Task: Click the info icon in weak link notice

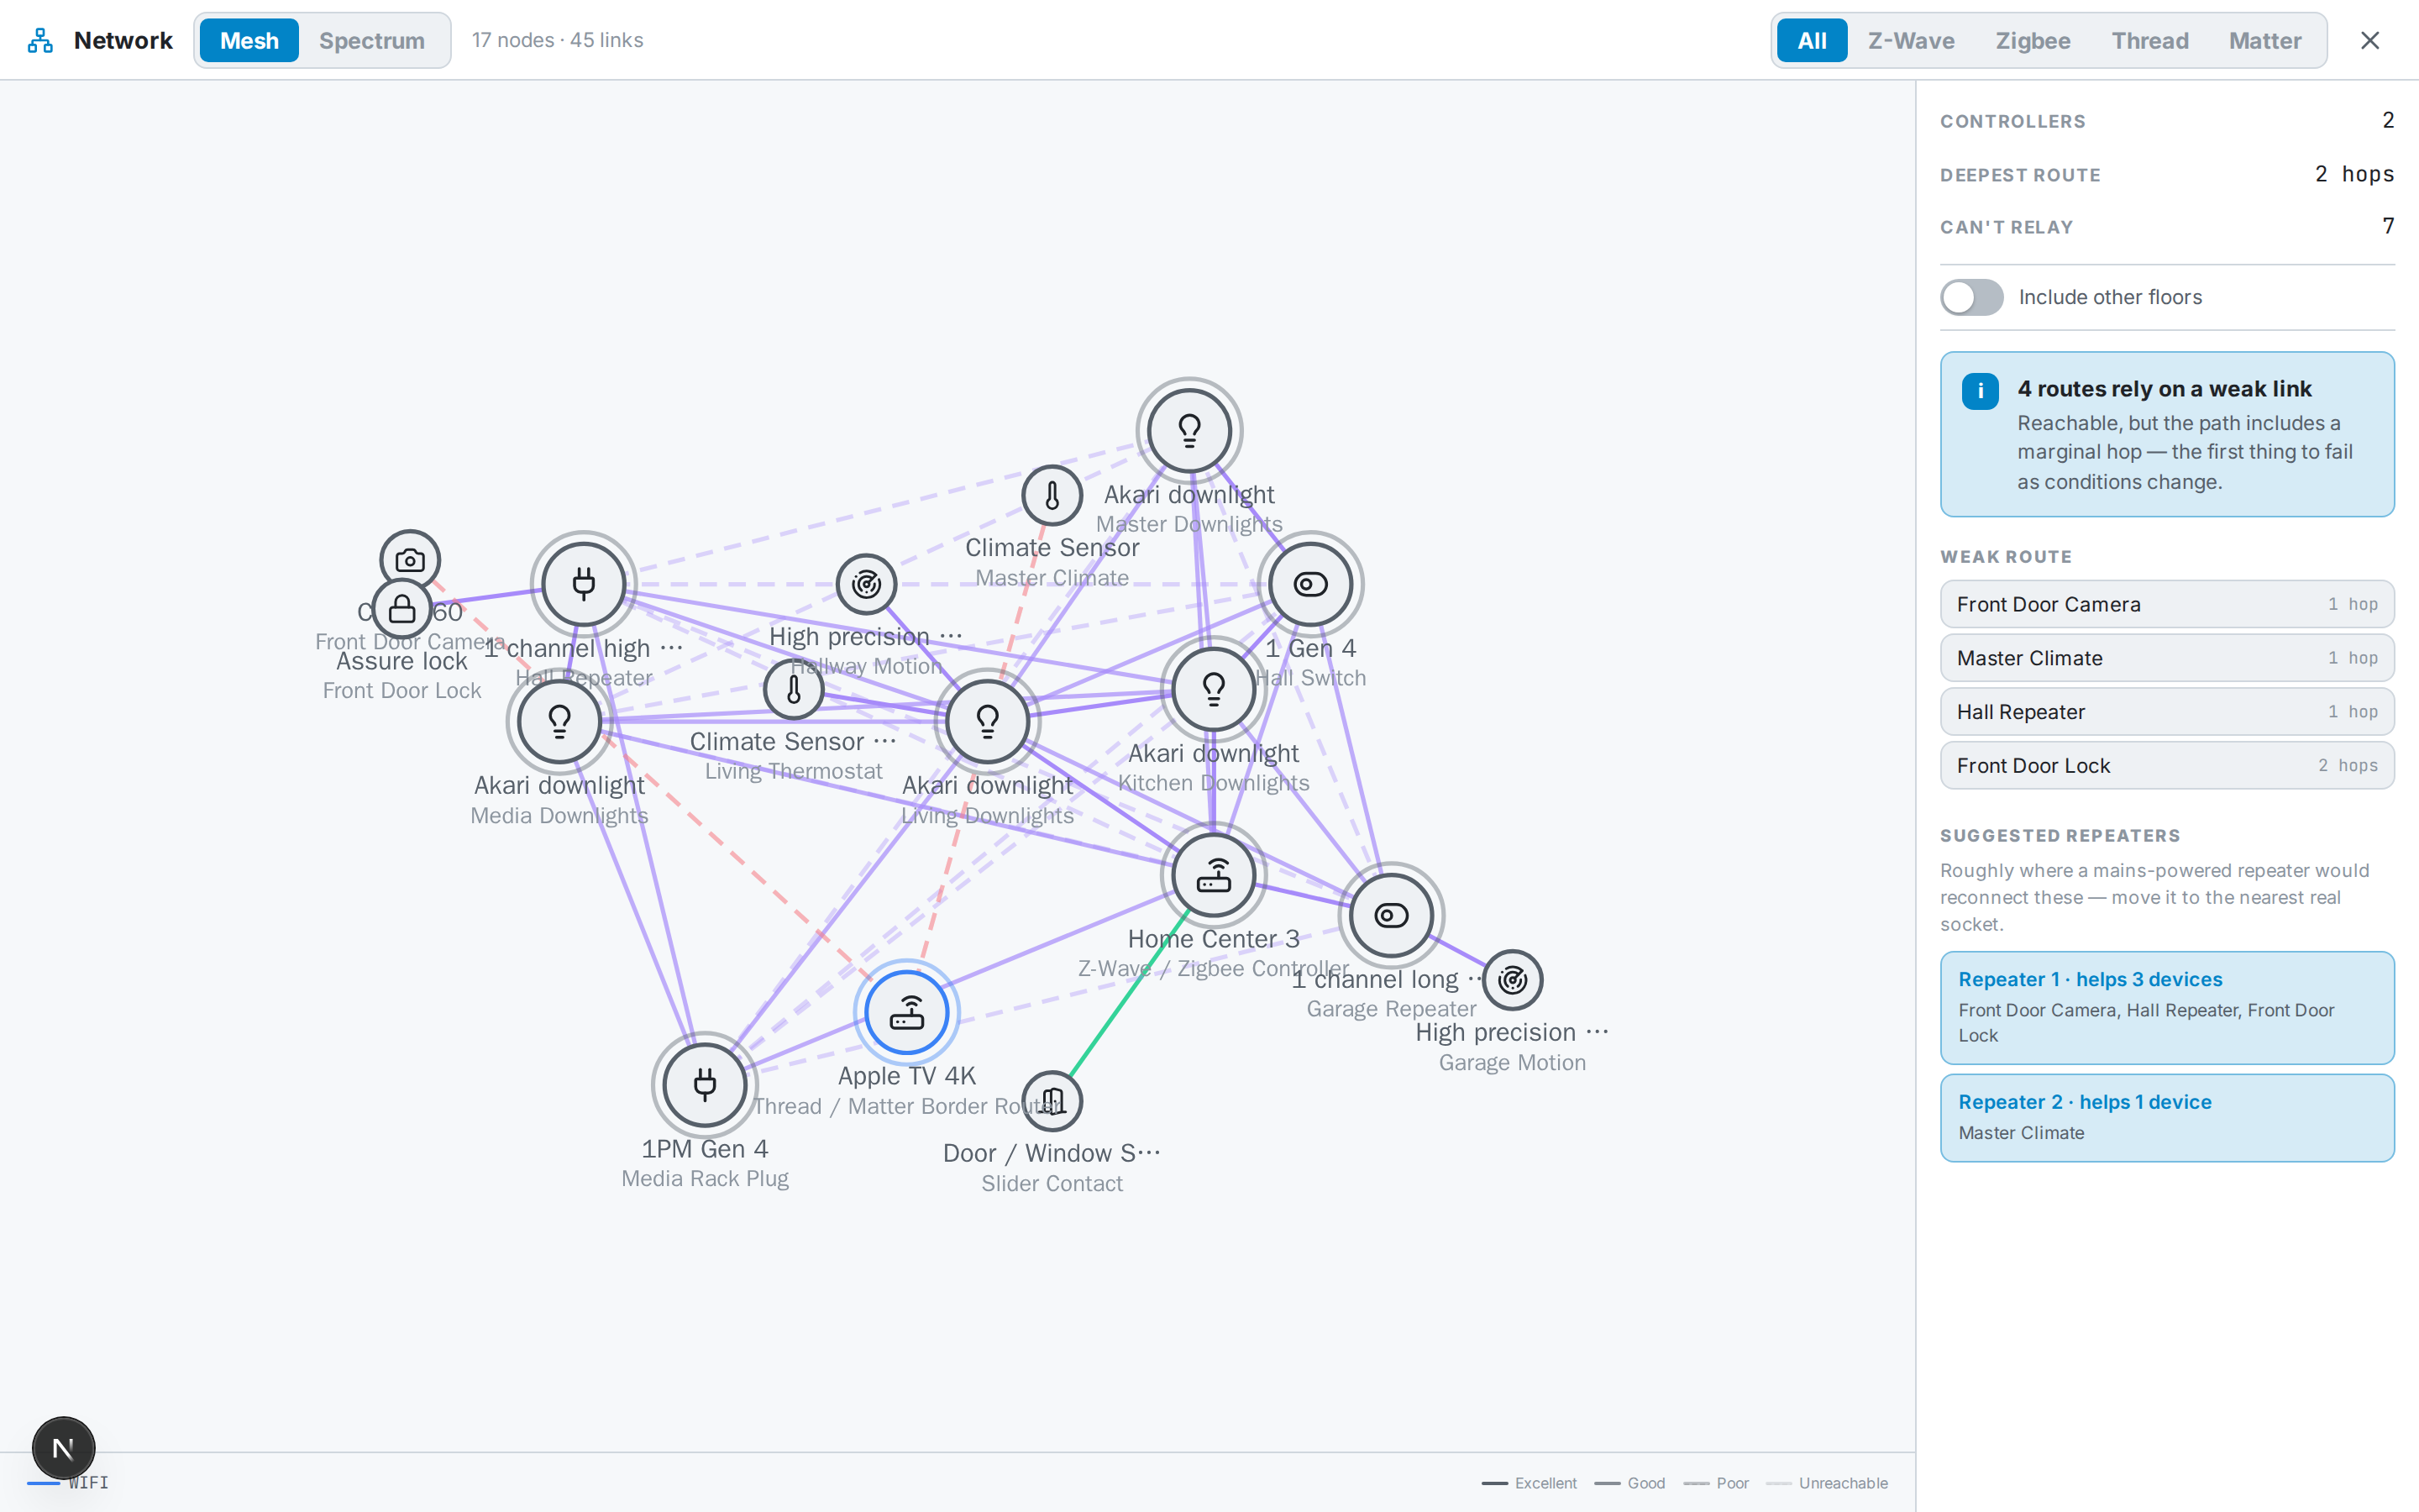Action: coord(1981,391)
